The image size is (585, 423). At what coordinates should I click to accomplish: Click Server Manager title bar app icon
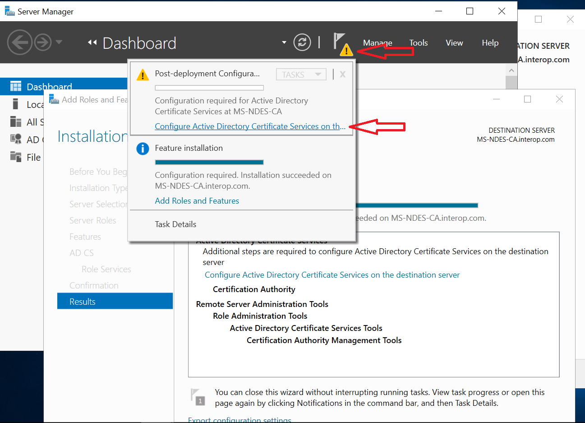[x=9, y=11]
